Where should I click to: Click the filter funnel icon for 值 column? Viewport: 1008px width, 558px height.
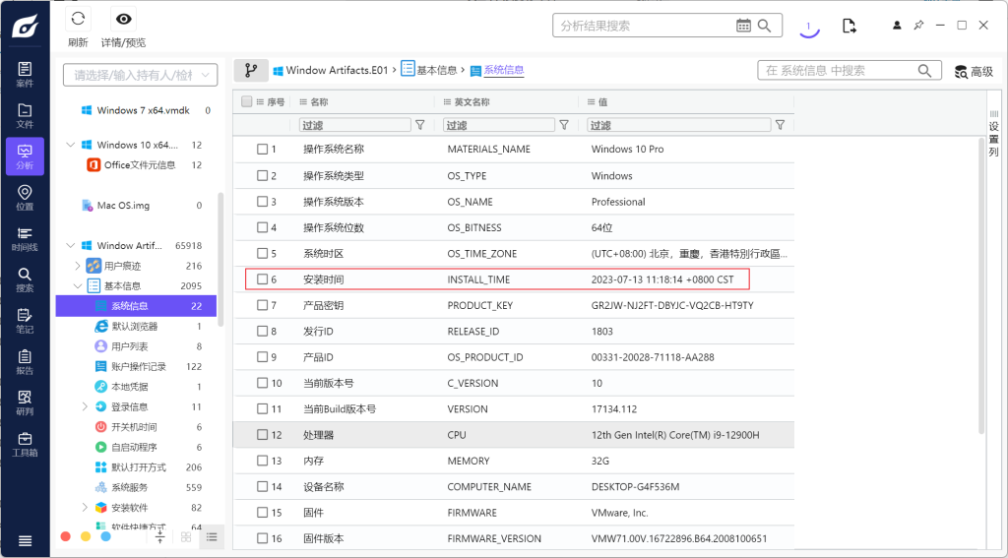point(780,125)
